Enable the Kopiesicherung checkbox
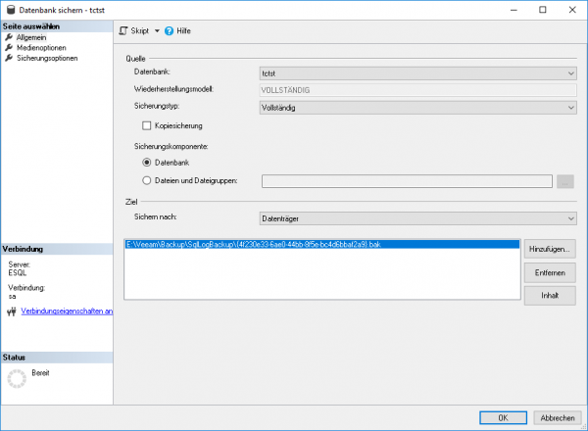The height and width of the screenshot is (431, 588). (147, 125)
